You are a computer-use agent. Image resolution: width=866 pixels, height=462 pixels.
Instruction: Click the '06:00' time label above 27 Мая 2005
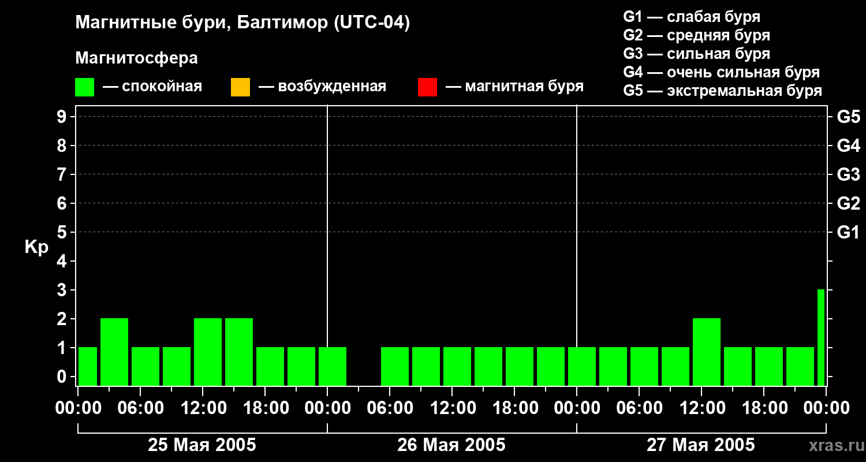pyautogui.click(x=640, y=408)
